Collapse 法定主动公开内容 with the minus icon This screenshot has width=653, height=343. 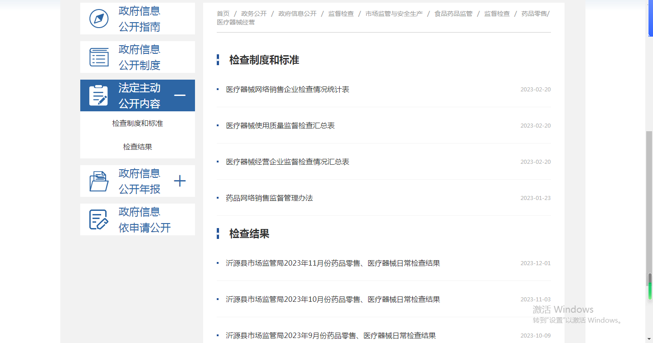[x=180, y=95]
